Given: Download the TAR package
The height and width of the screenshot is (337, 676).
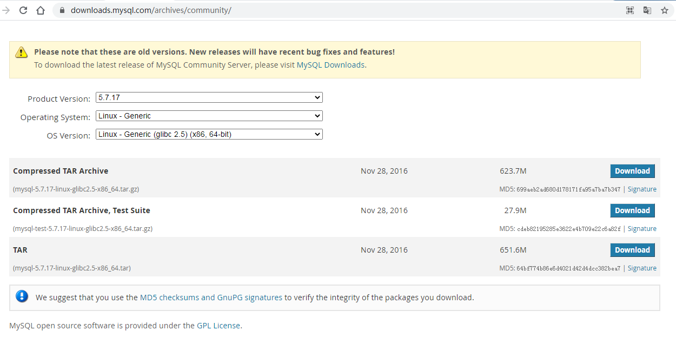Looking at the screenshot, I should click(632, 250).
